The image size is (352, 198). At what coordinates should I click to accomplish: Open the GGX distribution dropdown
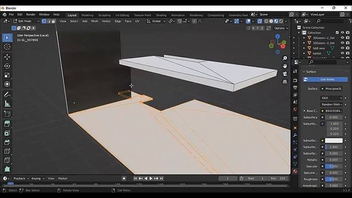[x=332, y=98]
